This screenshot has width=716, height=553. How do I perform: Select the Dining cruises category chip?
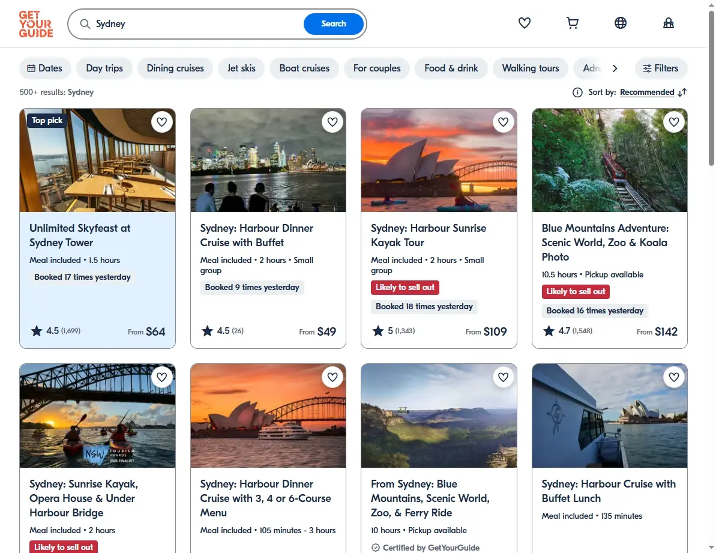[x=175, y=68]
